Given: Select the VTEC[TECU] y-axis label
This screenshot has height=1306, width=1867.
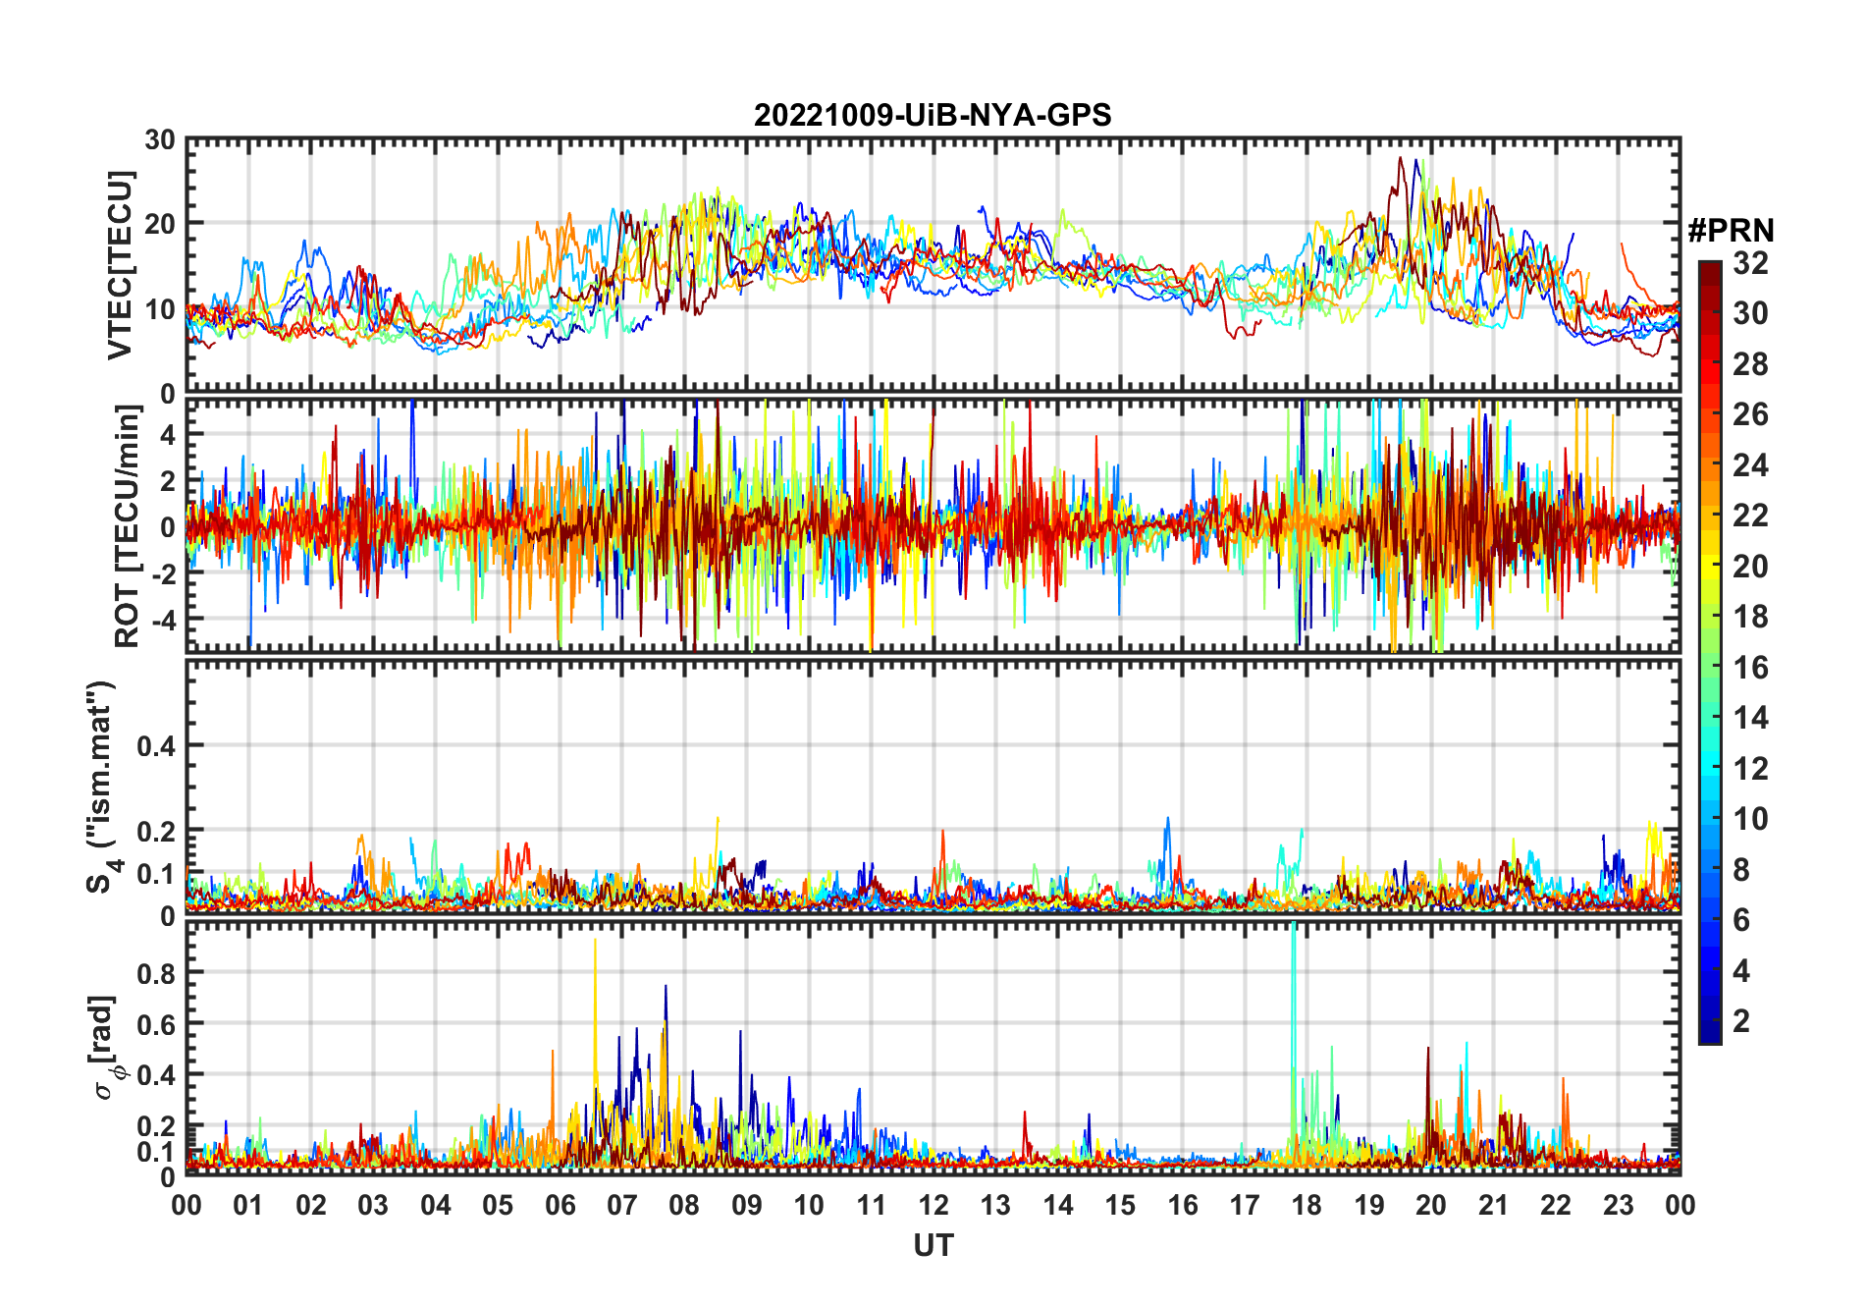Looking at the screenshot, I should click(x=120, y=265).
